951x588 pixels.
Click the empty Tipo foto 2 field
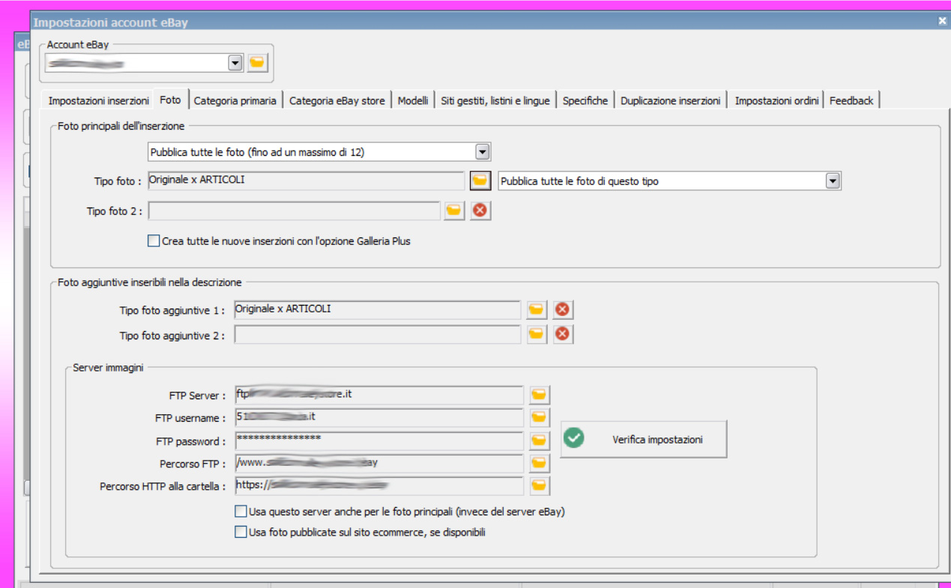pyautogui.click(x=294, y=211)
